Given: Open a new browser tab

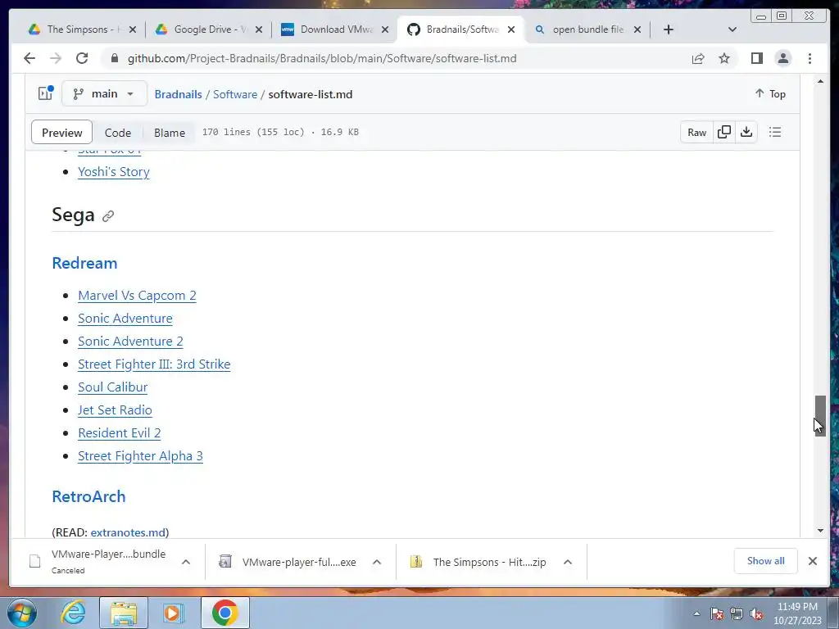Looking at the screenshot, I should pyautogui.click(x=669, y=29).
